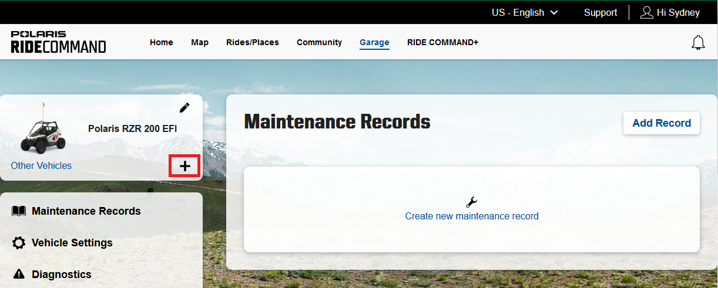Go to the Home menu item
The height and width of the screenshot is (288, 718).
pyautogui.click(x=162, y=42)
